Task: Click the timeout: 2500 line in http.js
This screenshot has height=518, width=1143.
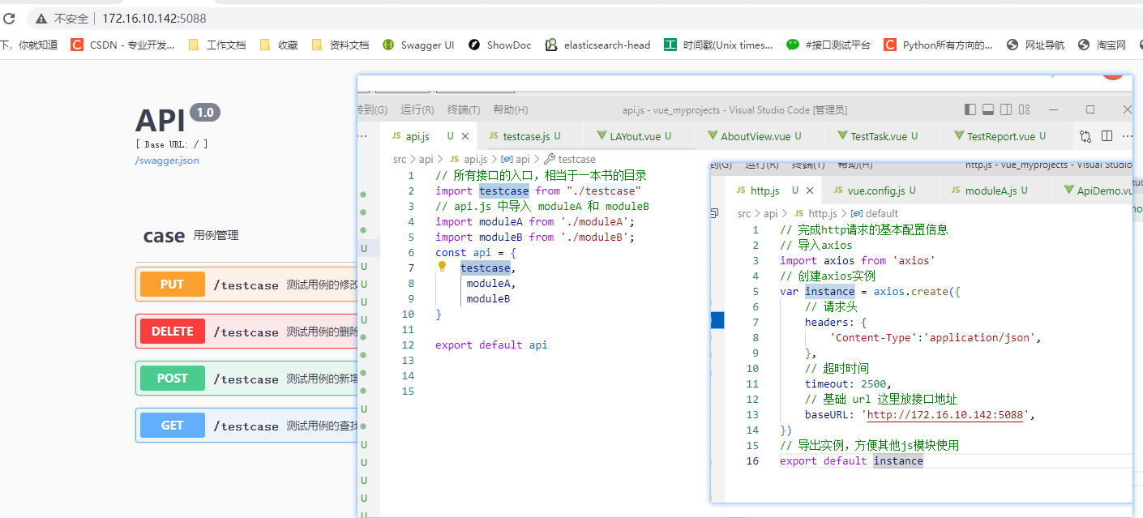Action: [x=848, y=384]
